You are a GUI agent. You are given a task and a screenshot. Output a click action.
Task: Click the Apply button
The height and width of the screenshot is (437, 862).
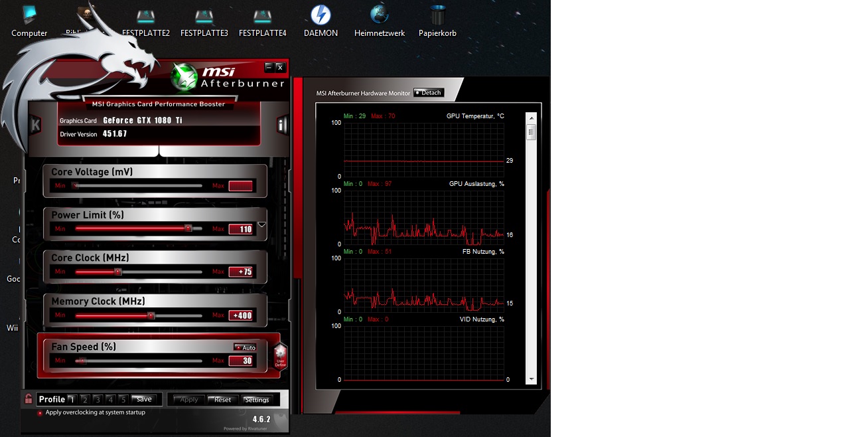189,400
